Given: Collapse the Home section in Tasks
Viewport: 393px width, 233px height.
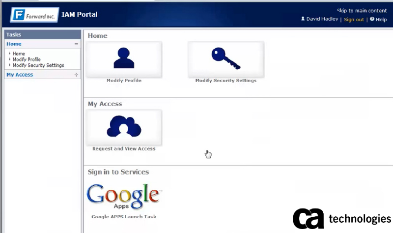Looking at the screenshot, I should click(76, 44).
